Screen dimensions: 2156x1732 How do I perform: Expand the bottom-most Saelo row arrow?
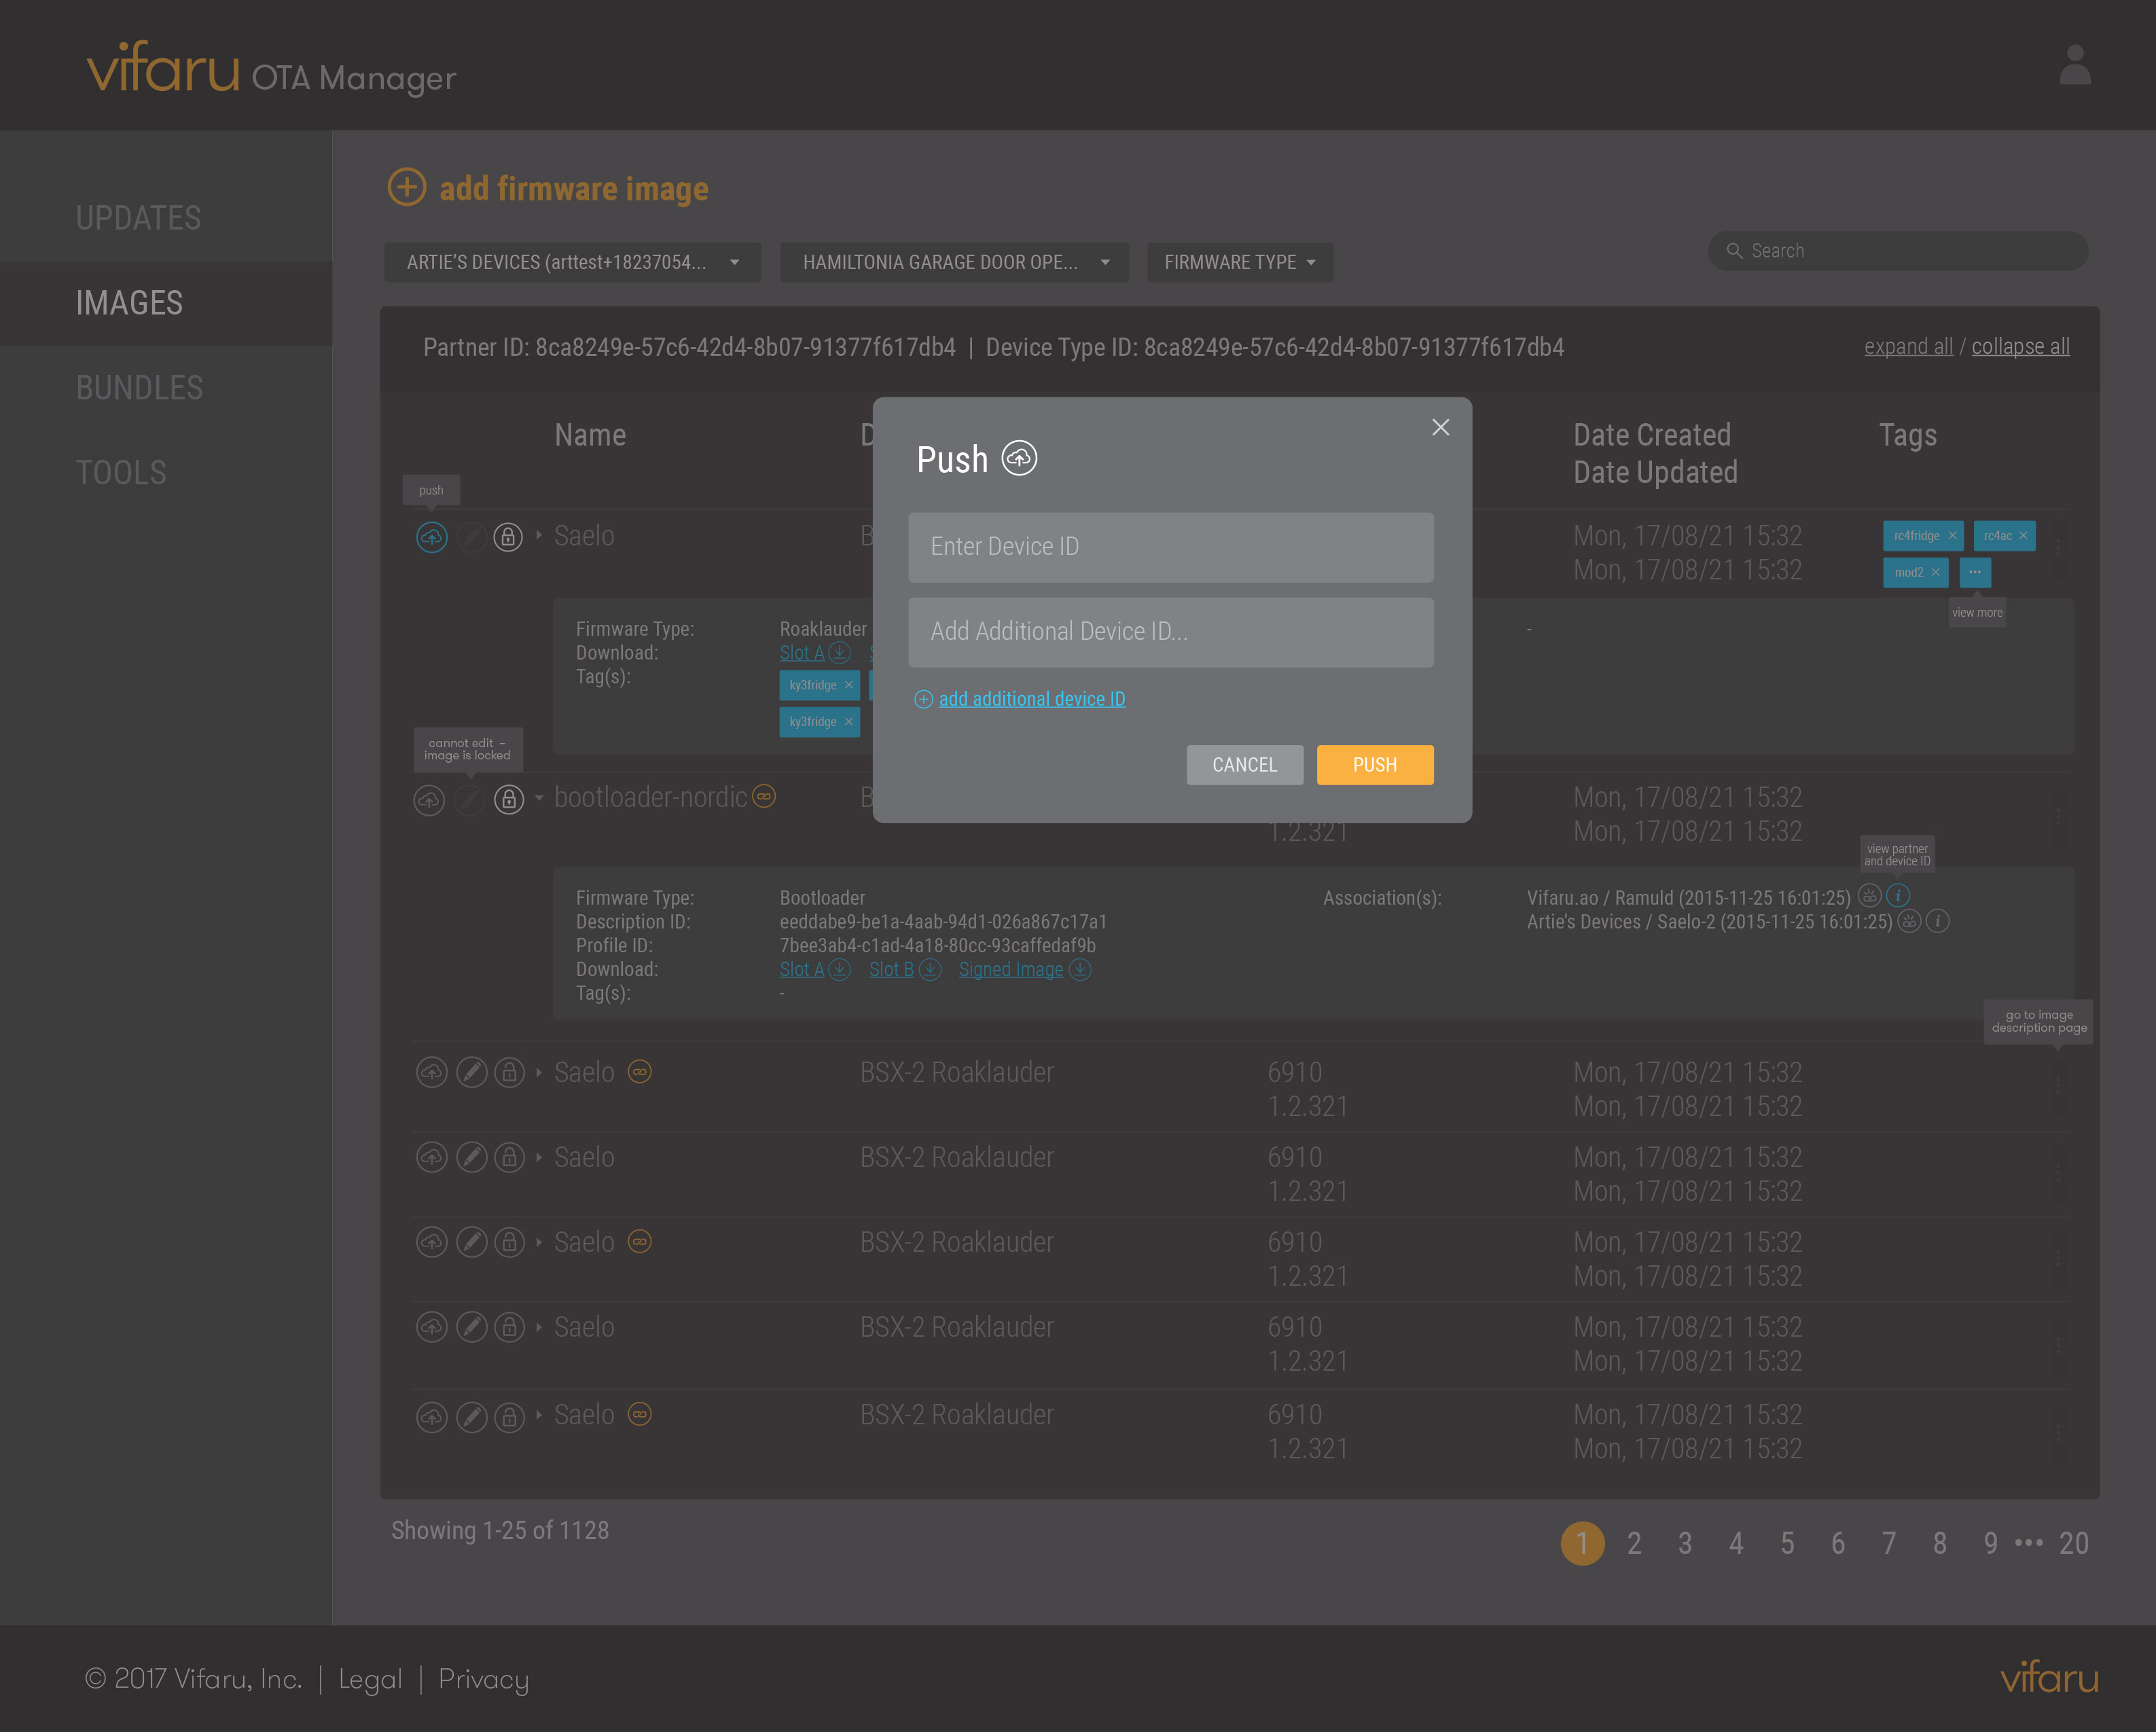click(x=539, y=1414)
